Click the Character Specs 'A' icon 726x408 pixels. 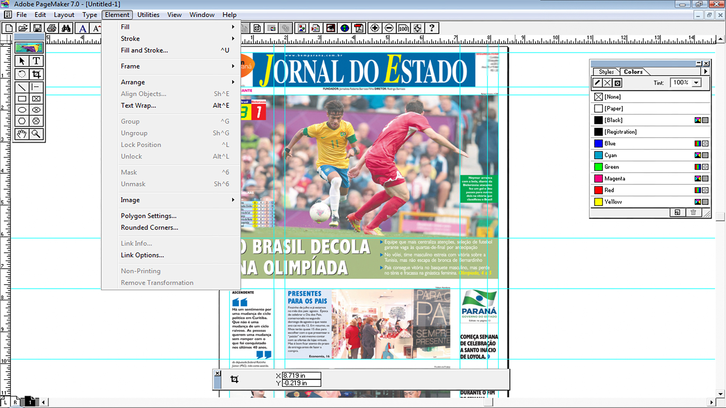coord(82,28)
